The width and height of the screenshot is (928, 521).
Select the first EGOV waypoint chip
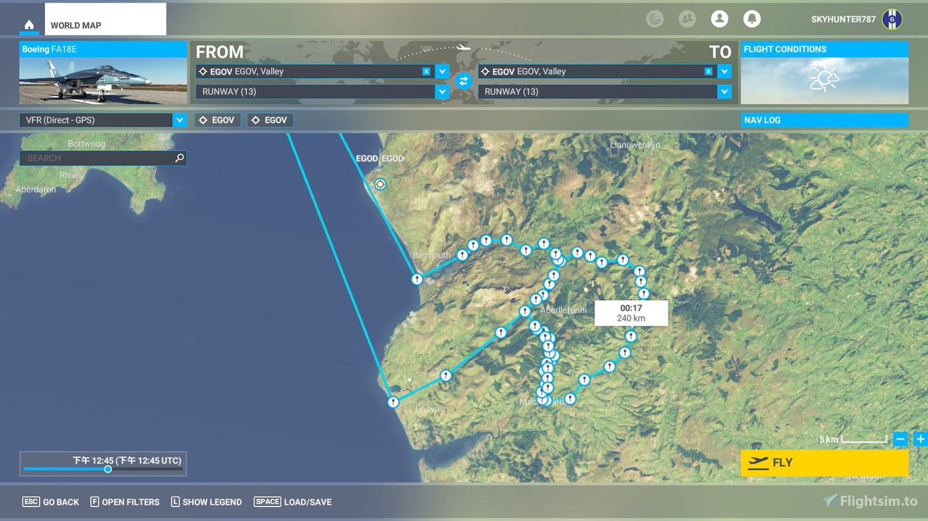(x=217, y=120)
